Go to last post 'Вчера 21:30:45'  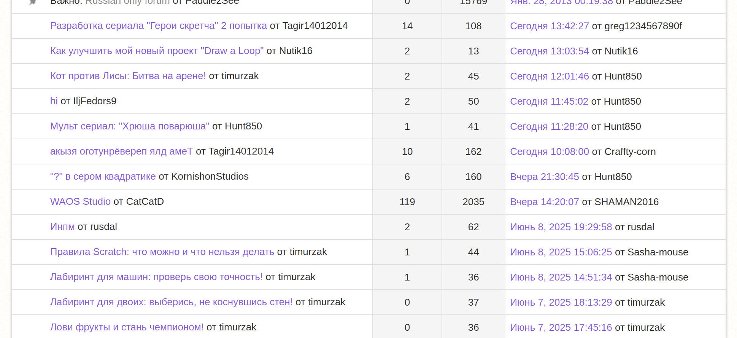[544, 177]
